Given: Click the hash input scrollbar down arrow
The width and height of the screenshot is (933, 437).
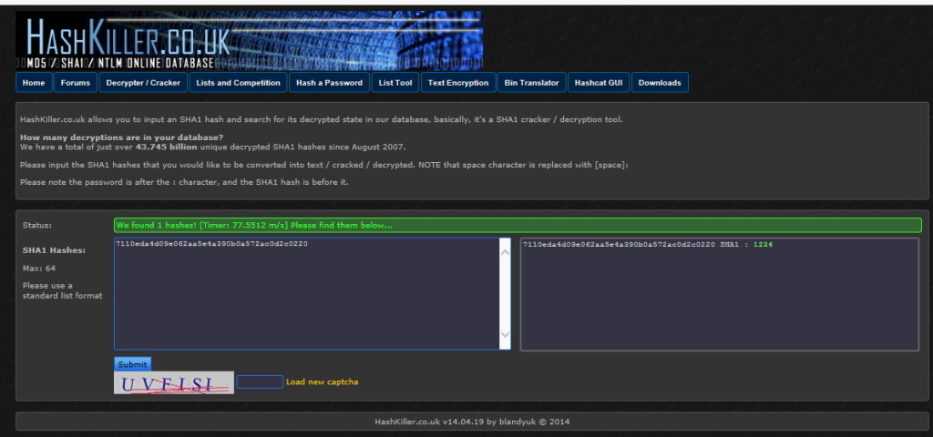Looking at the screenshot, I should point(505,335).
